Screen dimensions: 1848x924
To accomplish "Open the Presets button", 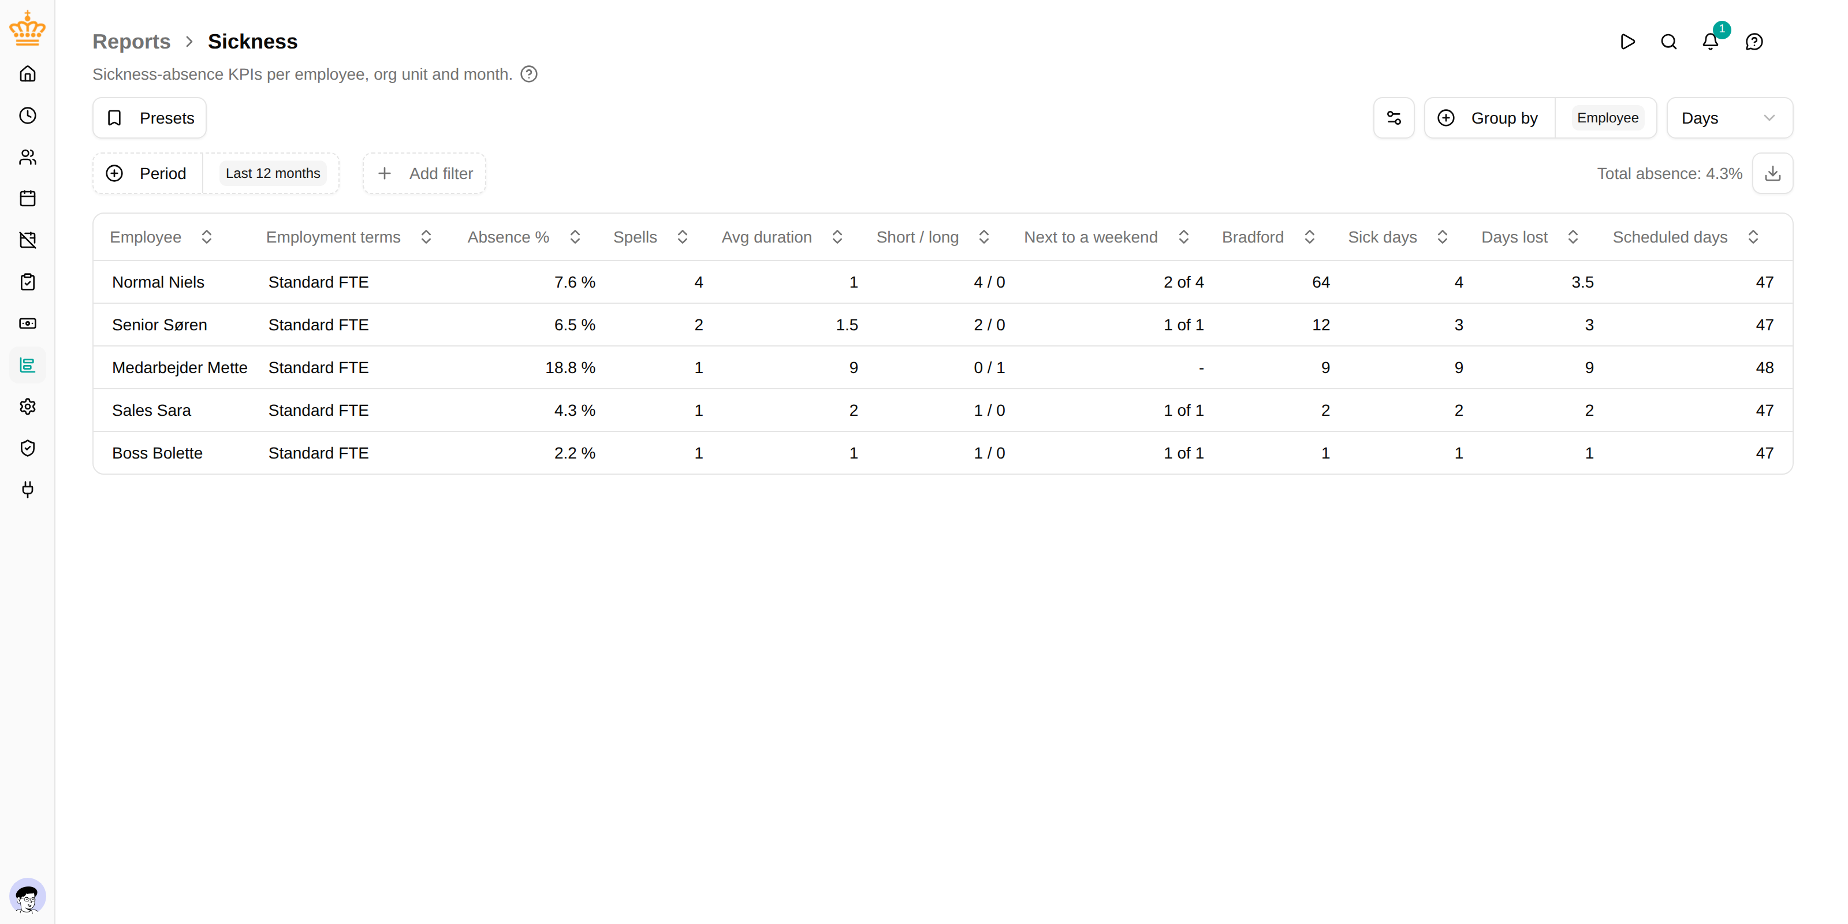I will click(x=149, y=118).
